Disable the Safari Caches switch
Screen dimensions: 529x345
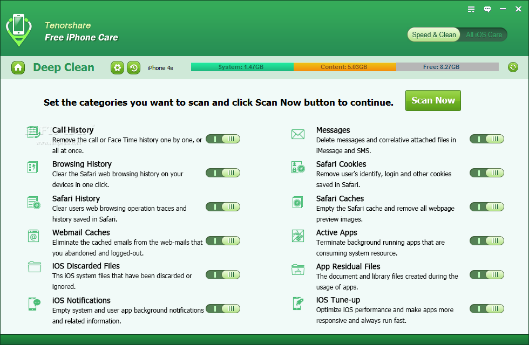(487, 207)
